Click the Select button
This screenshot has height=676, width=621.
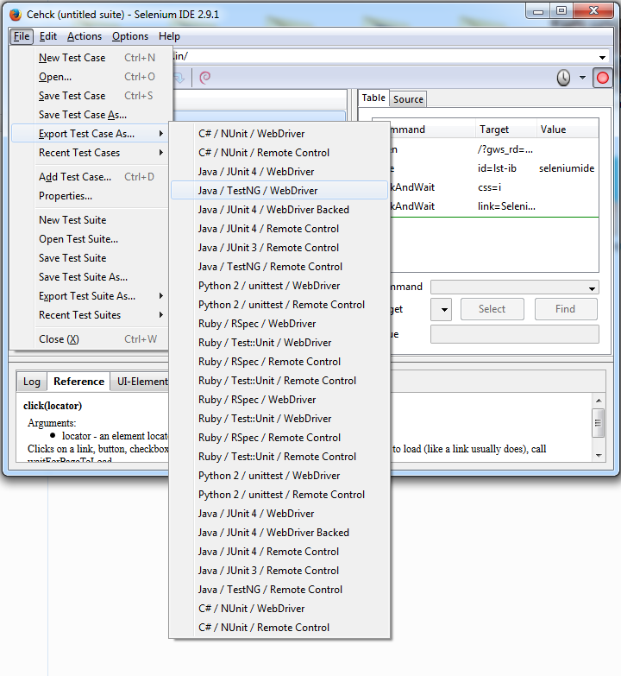click(x=492, y=309)
